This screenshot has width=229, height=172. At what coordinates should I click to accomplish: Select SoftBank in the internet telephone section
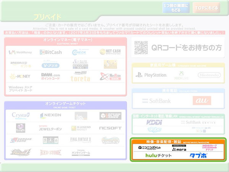[198, 122]
